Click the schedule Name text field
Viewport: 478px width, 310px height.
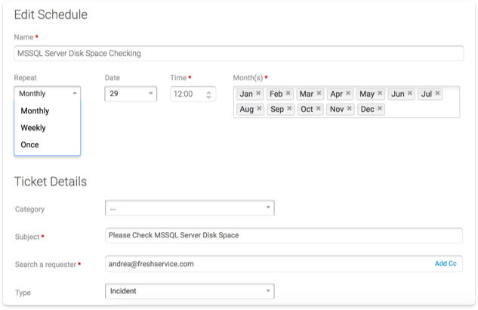tap(239, 54)
